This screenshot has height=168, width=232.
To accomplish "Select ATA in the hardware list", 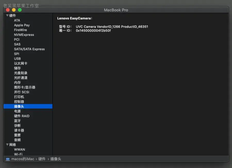I will coord(17,20).
